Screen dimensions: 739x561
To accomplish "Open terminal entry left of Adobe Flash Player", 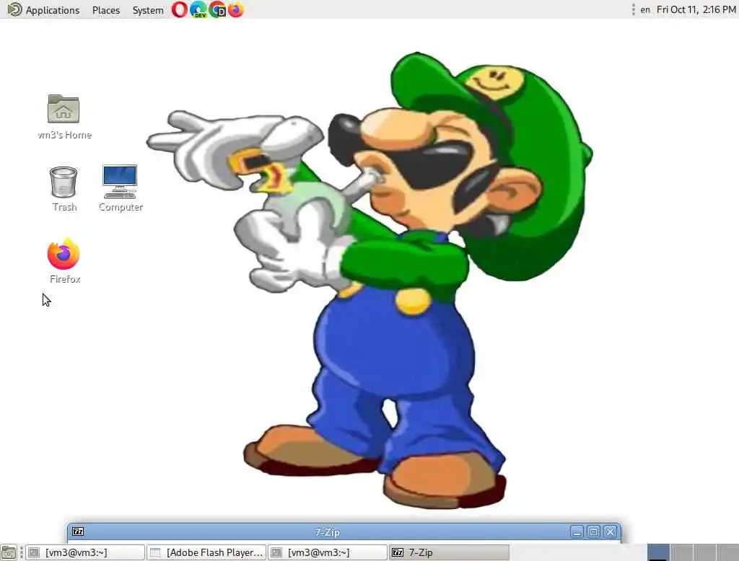I will pos(85,552).
